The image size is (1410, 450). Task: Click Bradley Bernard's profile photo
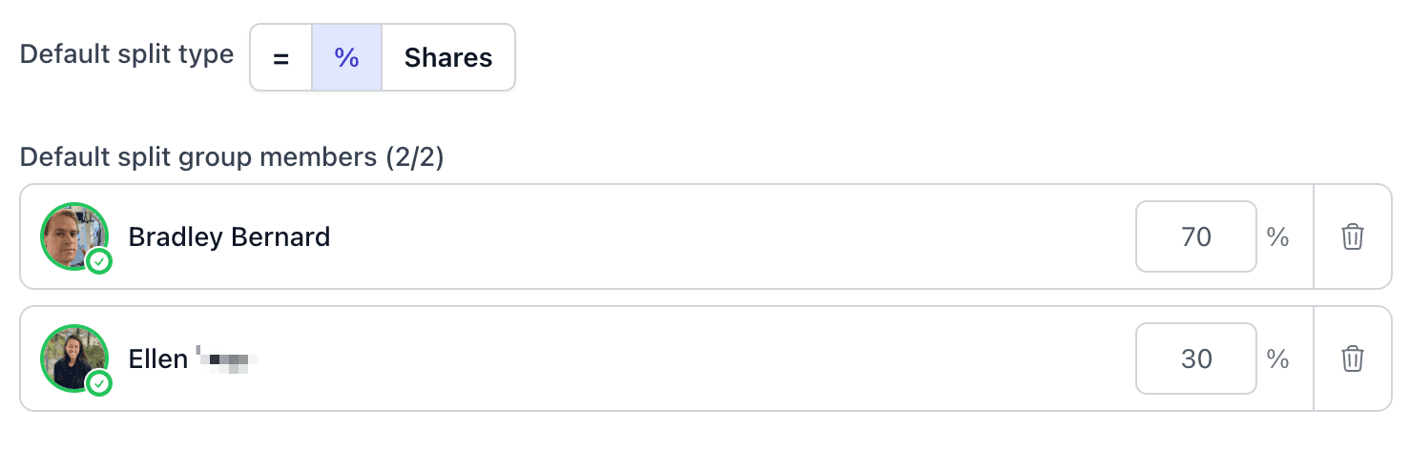pyautogui.click(x=74, y=236)
